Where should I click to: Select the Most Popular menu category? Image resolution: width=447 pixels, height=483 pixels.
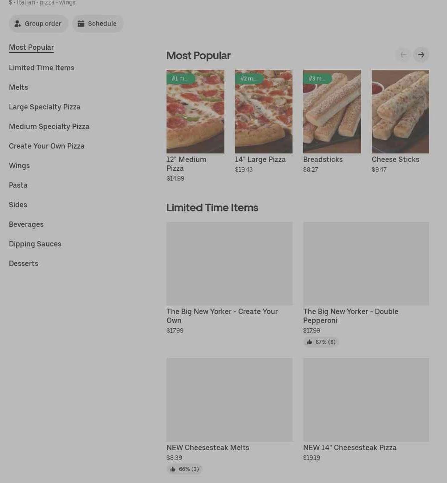pos(31,47)
